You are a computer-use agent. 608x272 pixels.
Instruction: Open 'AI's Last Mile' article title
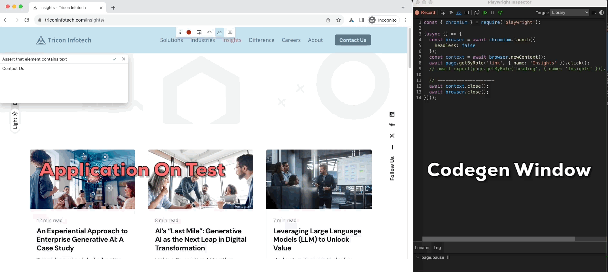click(200, 239)
